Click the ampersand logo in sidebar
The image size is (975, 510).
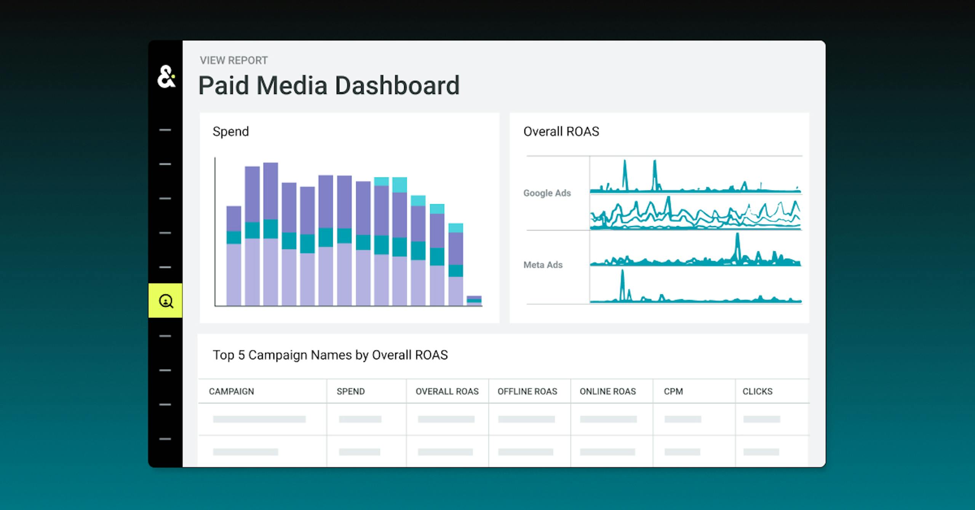tap(166, 76)
